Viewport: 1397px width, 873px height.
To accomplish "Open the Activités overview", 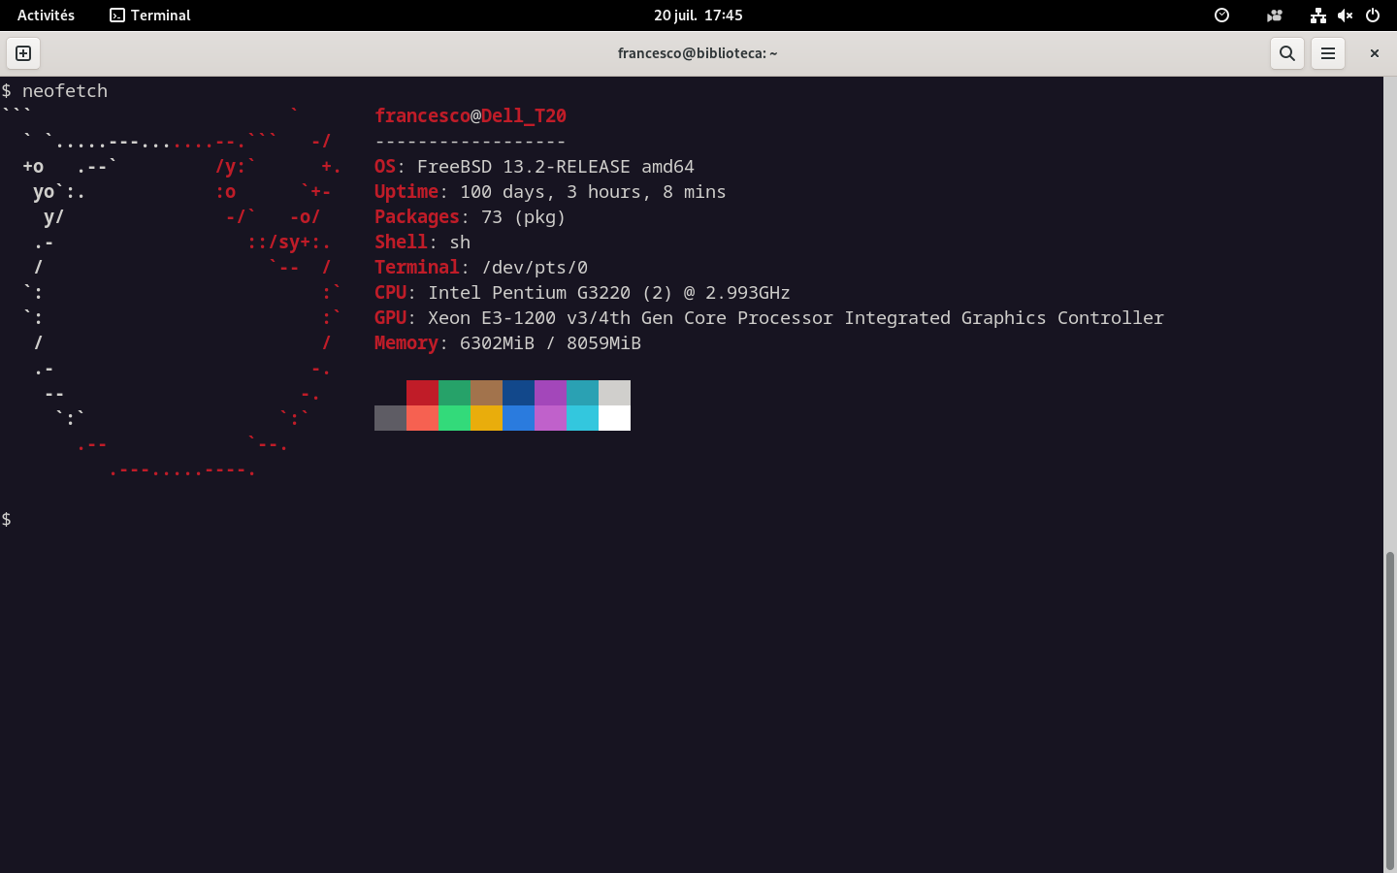I will 46,16.
